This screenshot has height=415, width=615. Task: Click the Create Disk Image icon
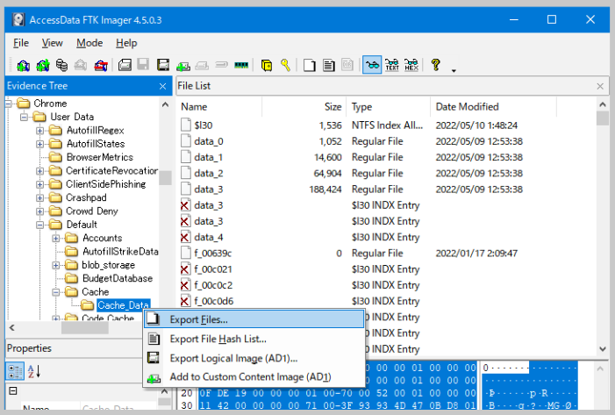125,65
